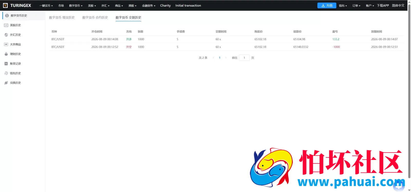This screenshot has height=192, width=411.
Task: Click the 盈亏 column header
Action: [x=335, y=32]
